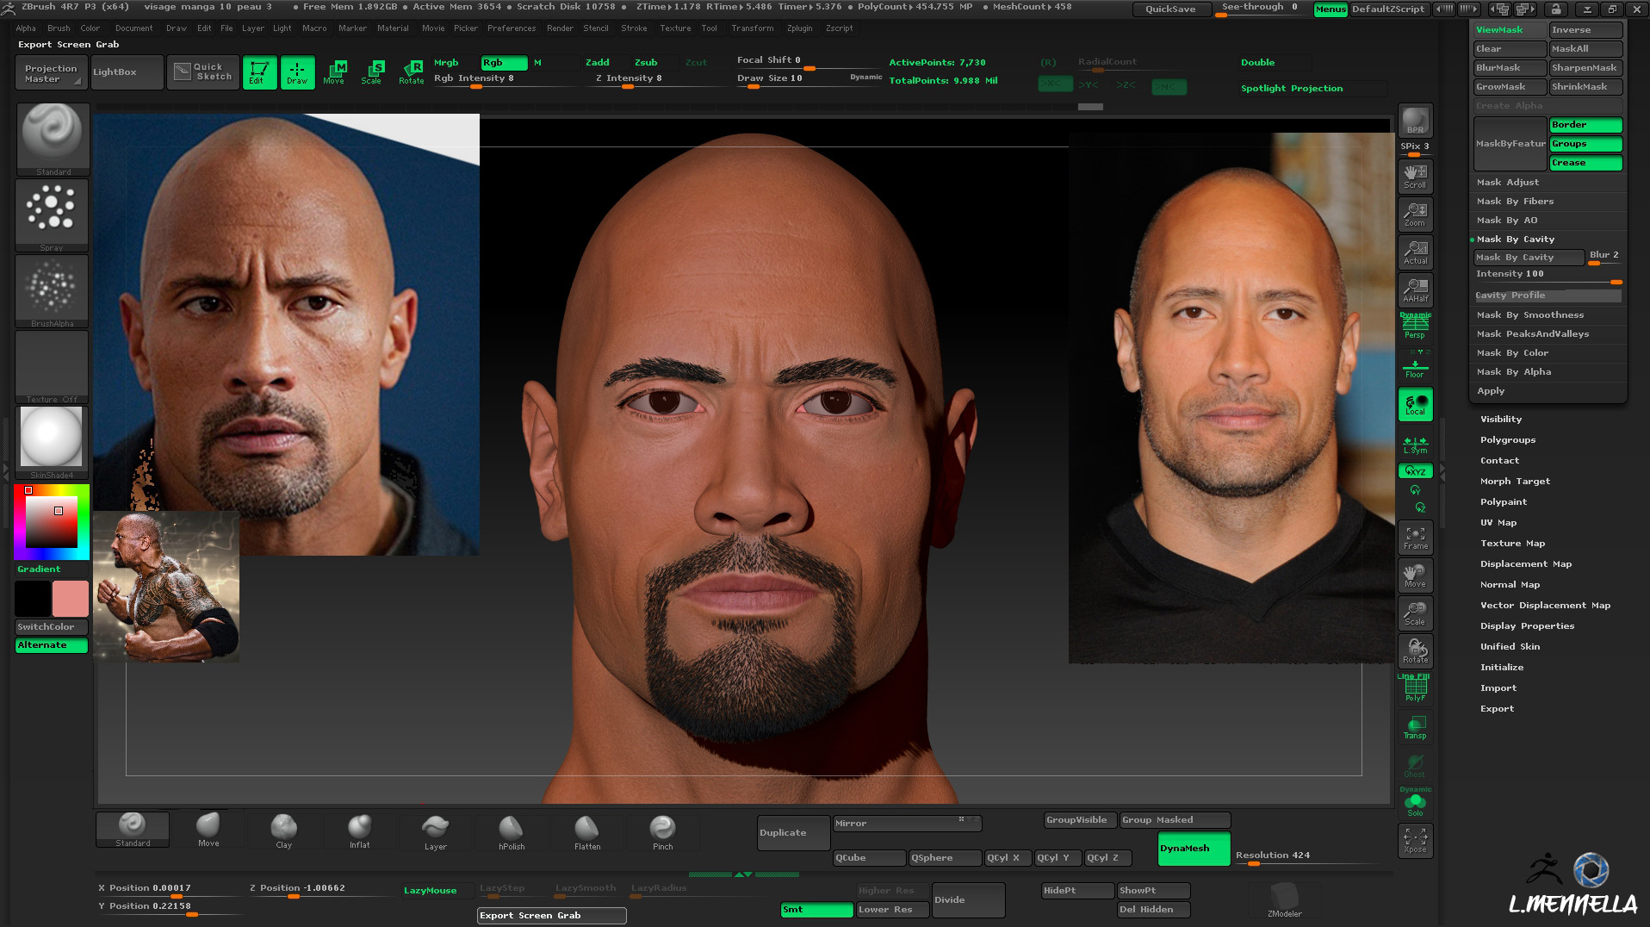This screenshot has height=927, width=1650.
Task: Click the BPR render icon
Action: click(1415, 121)
